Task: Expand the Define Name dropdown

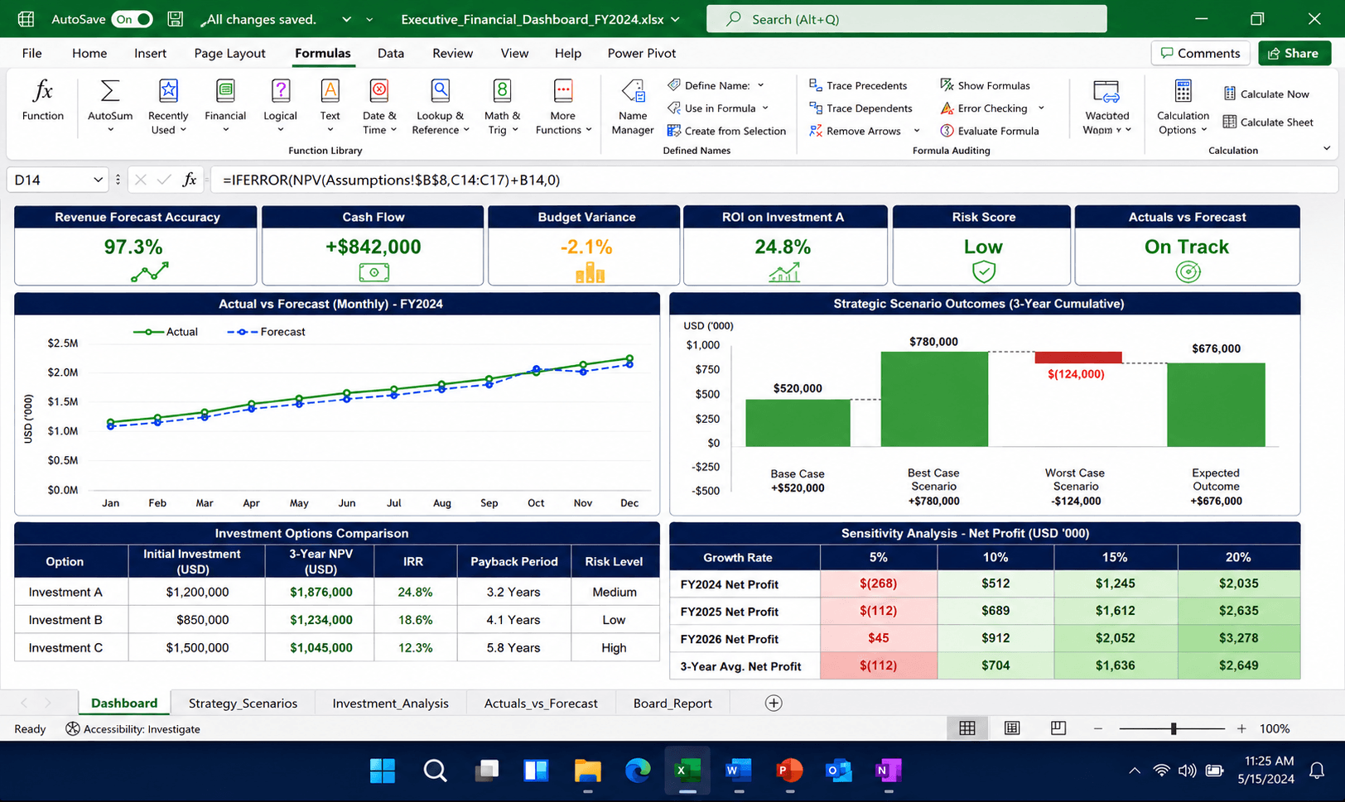Action: point(760,85)
